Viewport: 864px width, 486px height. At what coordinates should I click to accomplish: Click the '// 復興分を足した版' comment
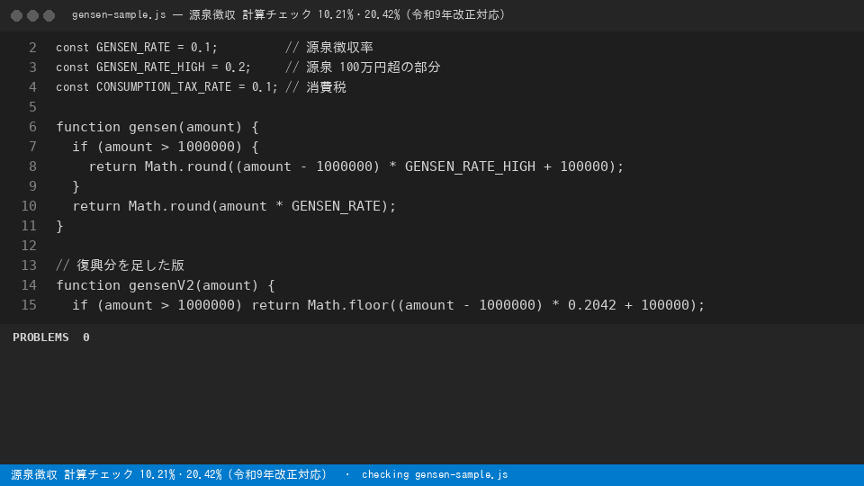tap(120, 265)
